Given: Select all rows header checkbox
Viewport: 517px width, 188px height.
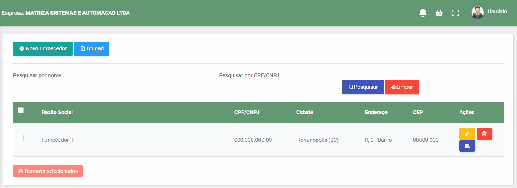Looking at the screenshot, I should [x=21, y=110].
